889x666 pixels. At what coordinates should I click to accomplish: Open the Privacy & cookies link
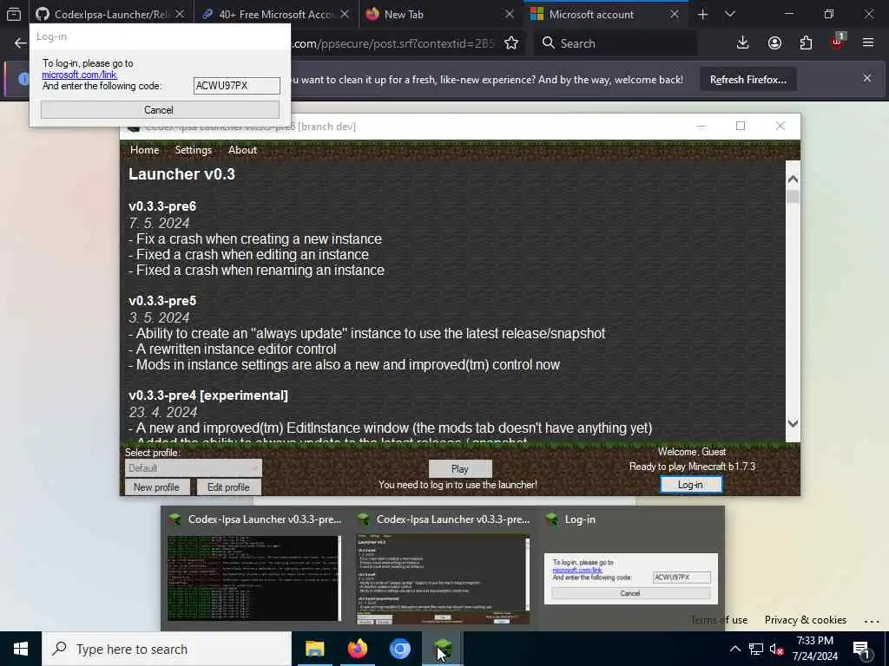805,620
